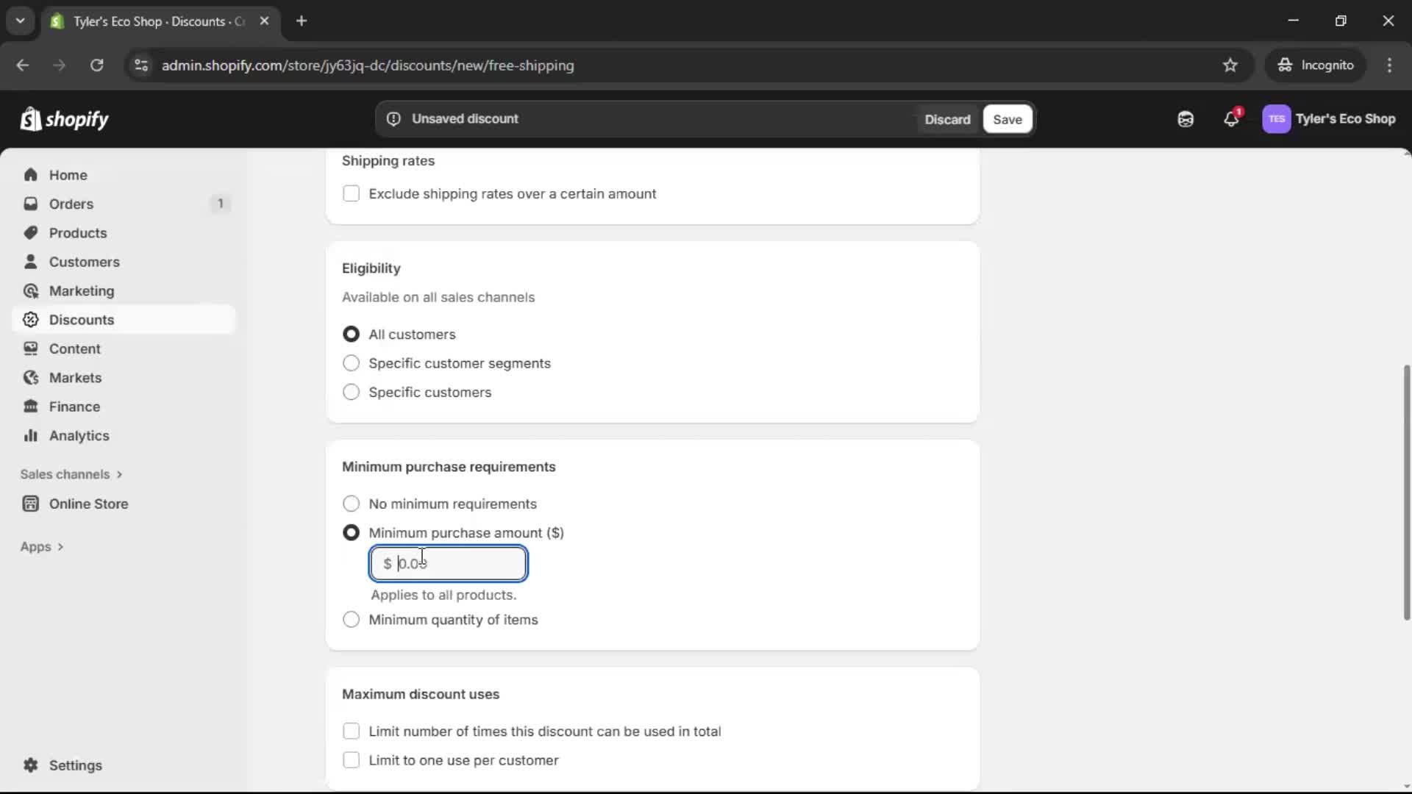Open the Sidekick assistant

pos(1185,118)
